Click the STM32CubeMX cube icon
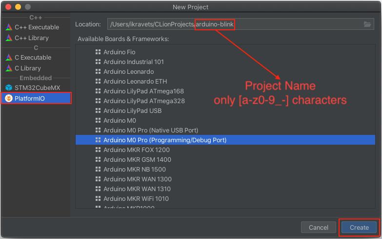The width and height of the screenshot is (382, 239). click(x=9, y=87)
